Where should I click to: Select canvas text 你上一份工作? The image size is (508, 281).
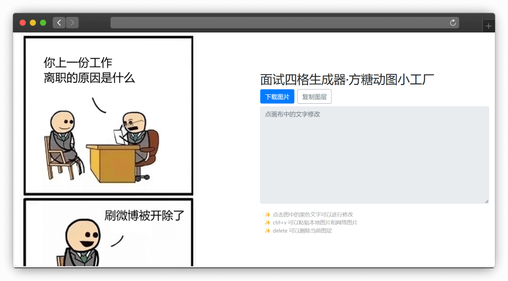pos(78,63)
